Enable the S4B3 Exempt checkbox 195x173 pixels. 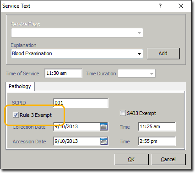[123, 113]
